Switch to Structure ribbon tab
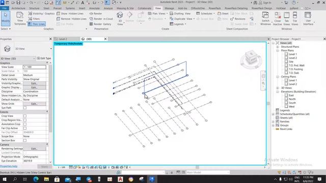The height and width of the screenshot is (183, 326). tap(34, 8)
